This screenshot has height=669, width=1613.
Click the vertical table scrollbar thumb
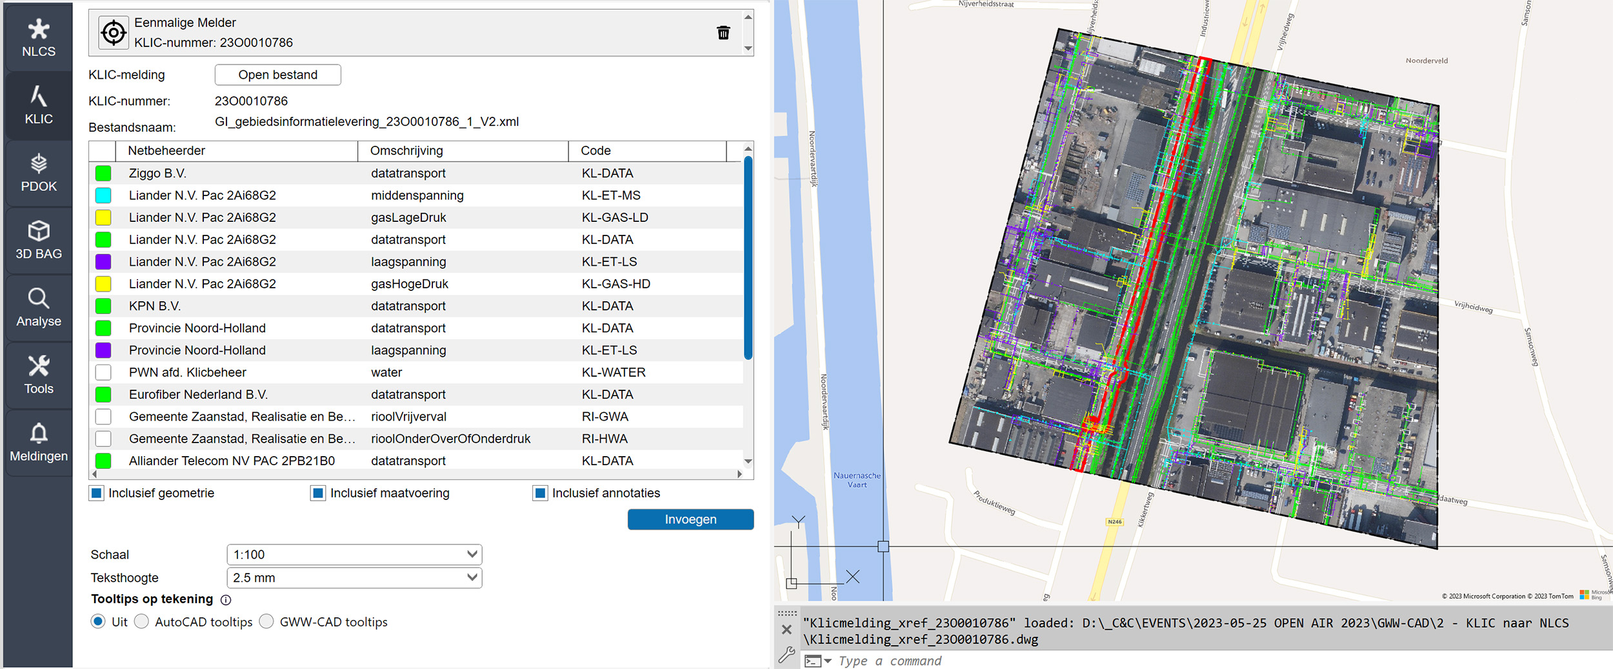click(748, 257)
